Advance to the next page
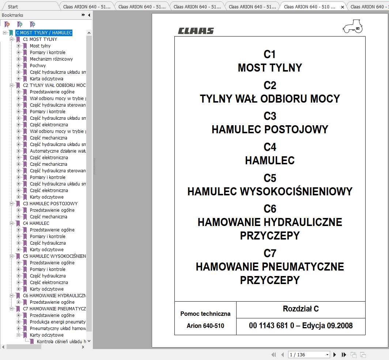The image size is (389, 360). [335, 355]
